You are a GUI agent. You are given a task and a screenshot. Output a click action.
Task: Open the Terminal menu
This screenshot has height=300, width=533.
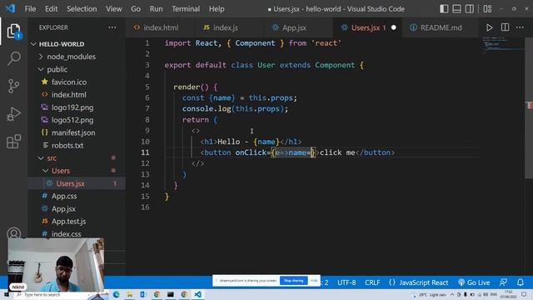[x=186, y=9]
